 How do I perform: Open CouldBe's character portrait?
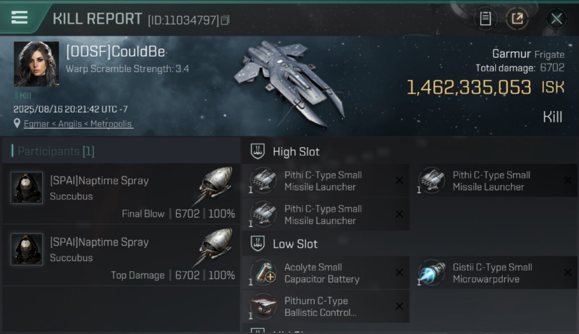pos(36,64)
